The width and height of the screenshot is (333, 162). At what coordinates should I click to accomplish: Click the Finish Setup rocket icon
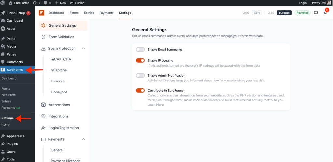pyautogui.click(x=3, y=13)
